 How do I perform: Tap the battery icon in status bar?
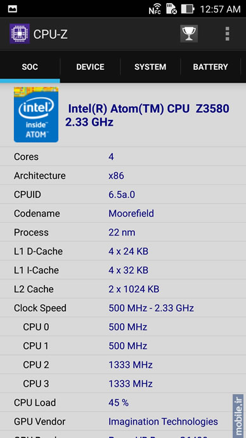pos(188,9)
